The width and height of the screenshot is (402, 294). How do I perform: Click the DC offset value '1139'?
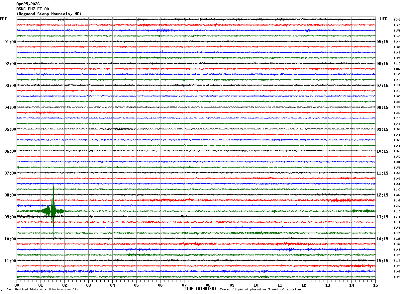pyautogui.click(x=397, y=200)
